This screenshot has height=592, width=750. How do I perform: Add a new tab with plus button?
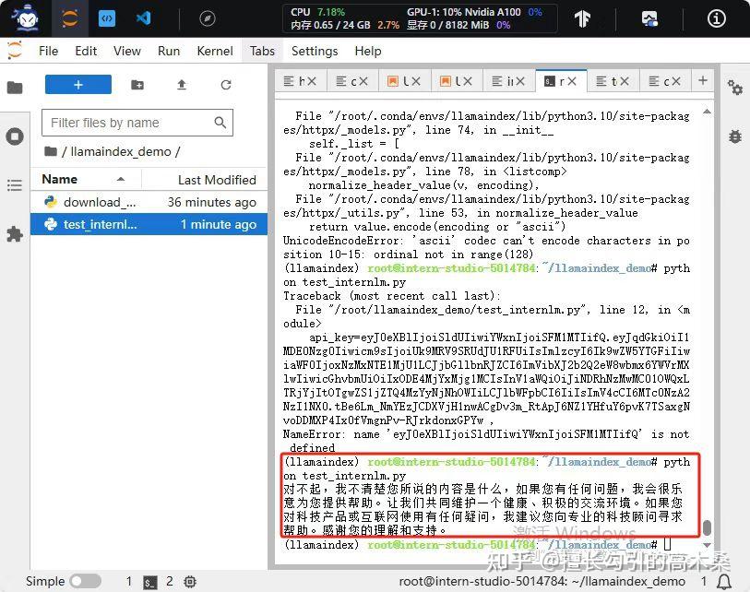tap(703, 80)
